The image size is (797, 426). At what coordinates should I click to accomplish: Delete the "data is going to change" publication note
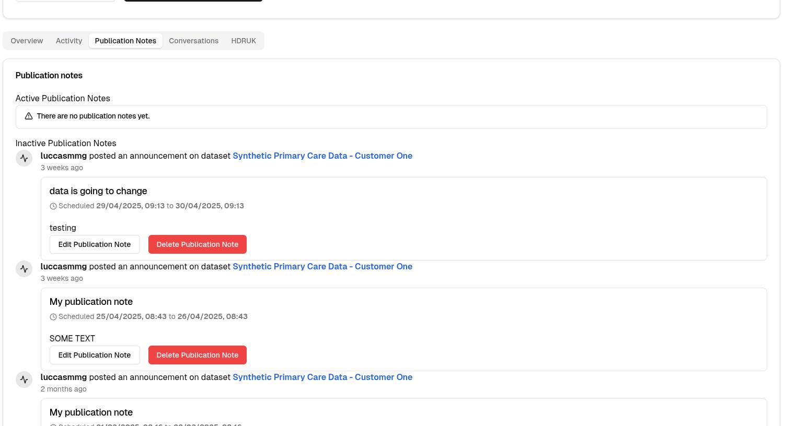click(197, 244)
